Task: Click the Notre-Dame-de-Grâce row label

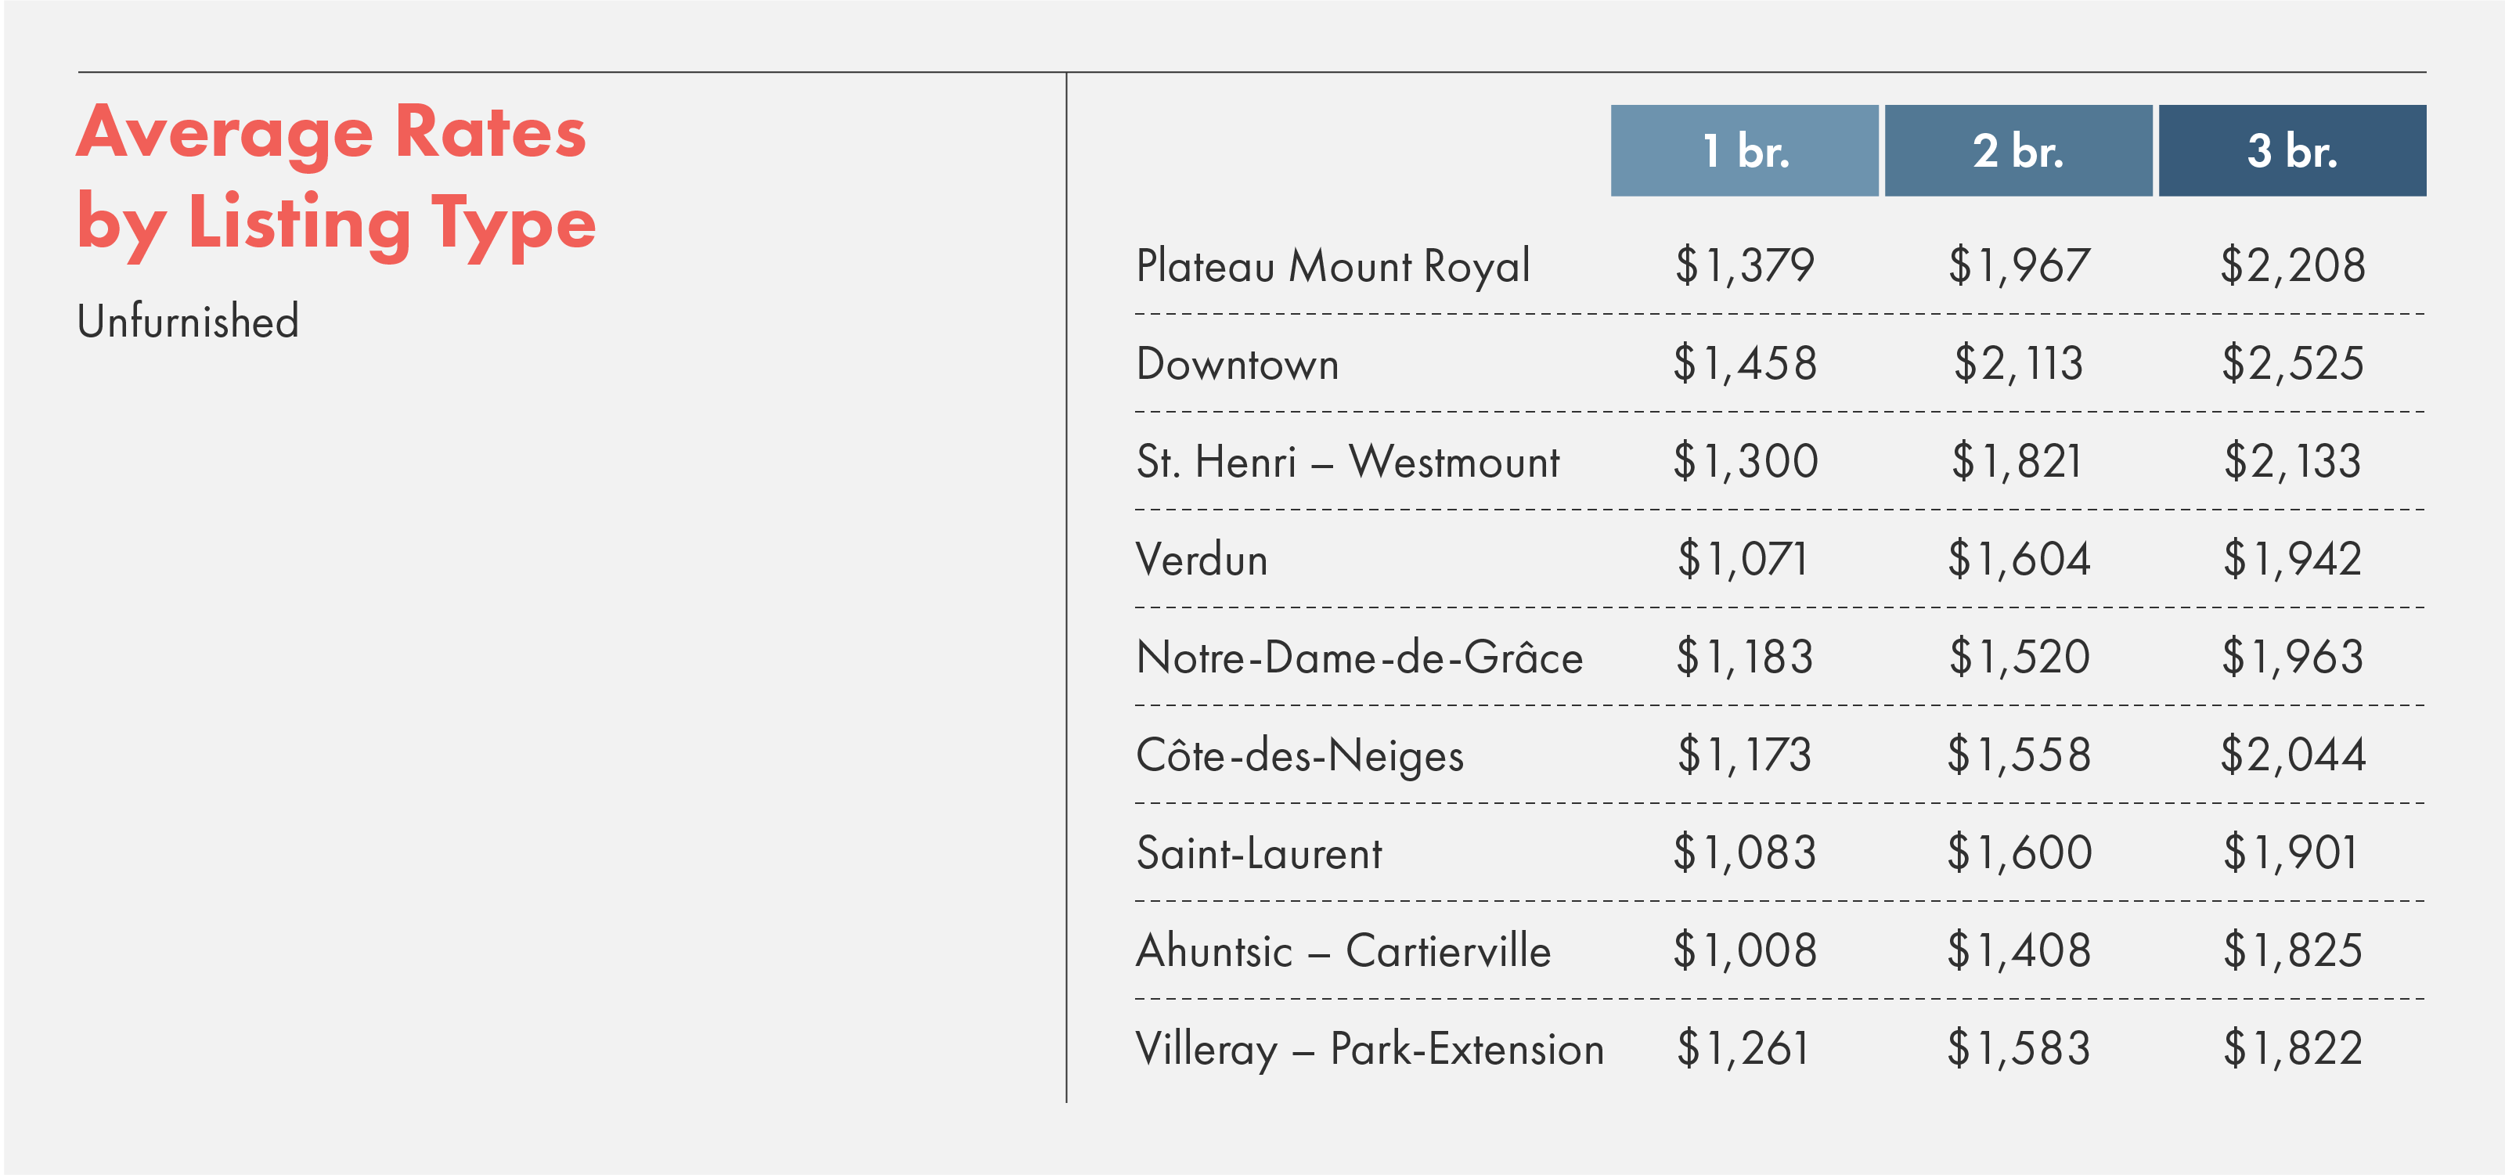Action: [x=1360, y=657]
